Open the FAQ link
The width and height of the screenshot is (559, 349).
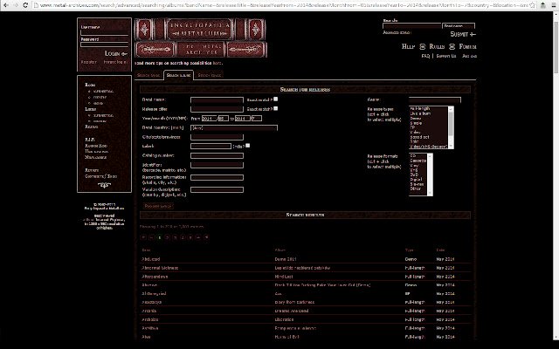click(x=425, y=56)
